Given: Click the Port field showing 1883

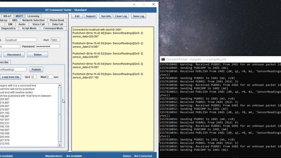Looking at the screenshot, I should 55,40.
